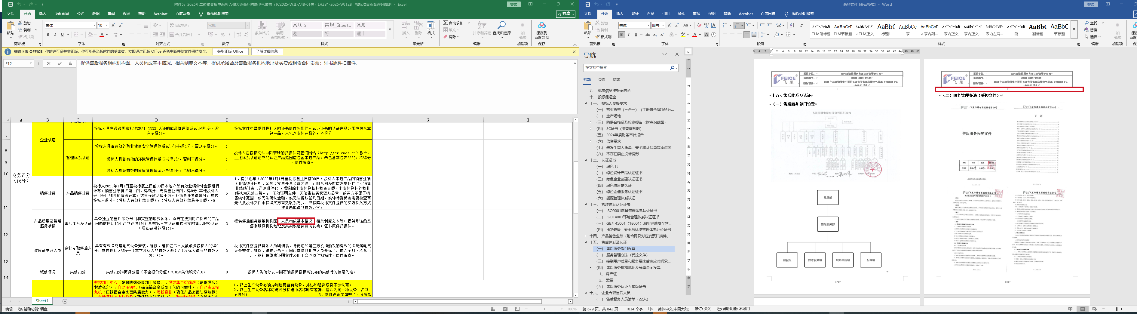The width and height of the screenshot is (1137, 314).
Task: Toggle Bold in the Word ribbon
Action: point(621,35)
